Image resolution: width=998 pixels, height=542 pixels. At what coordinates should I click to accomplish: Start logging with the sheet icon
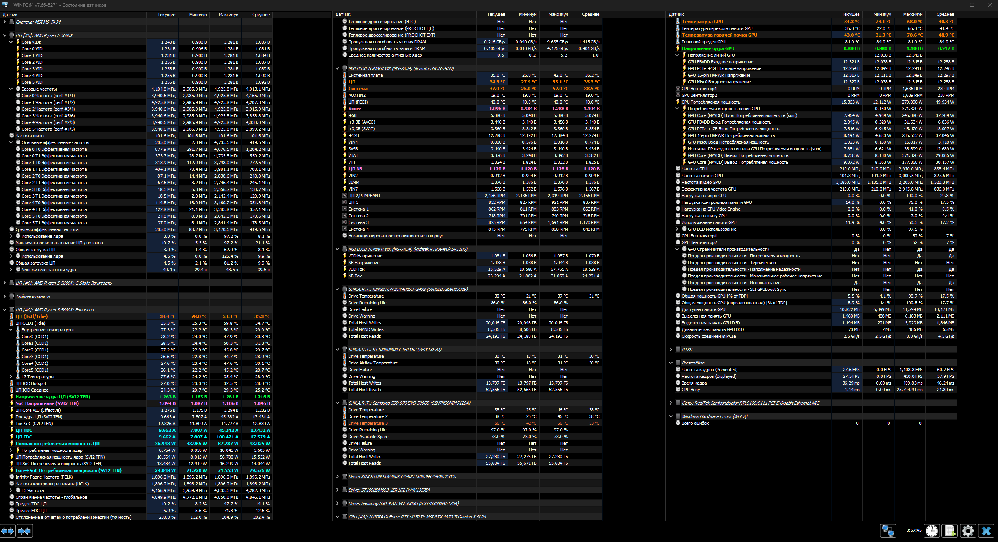coord(950,531)
